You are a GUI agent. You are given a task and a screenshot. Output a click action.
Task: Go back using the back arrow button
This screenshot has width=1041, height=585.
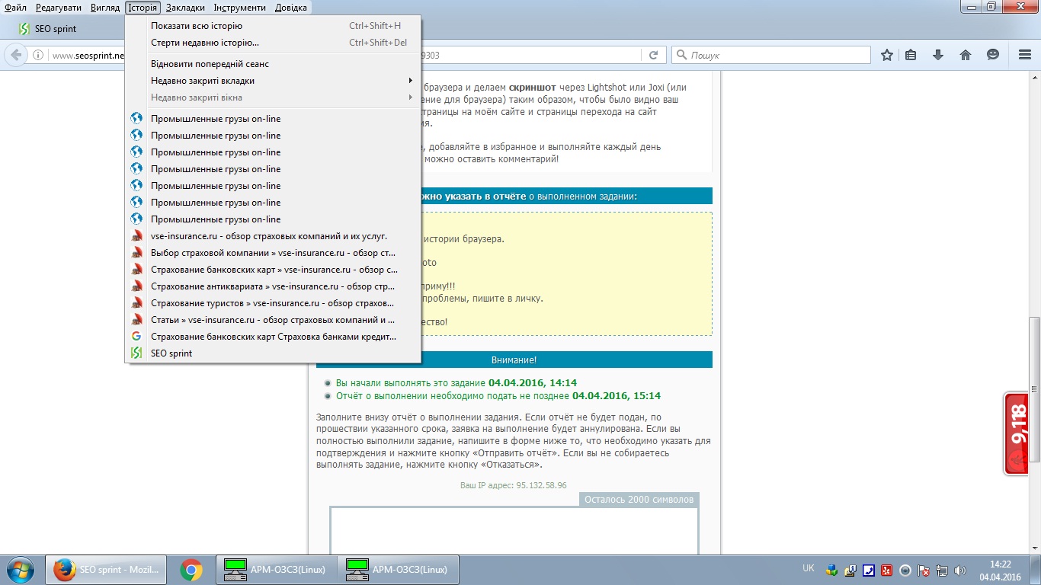point(15,55)
